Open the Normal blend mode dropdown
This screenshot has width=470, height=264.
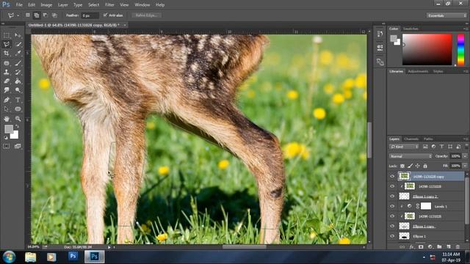tap(411, 156)
